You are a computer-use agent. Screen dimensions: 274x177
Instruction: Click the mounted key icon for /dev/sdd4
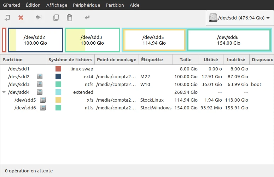coord(40,92)
